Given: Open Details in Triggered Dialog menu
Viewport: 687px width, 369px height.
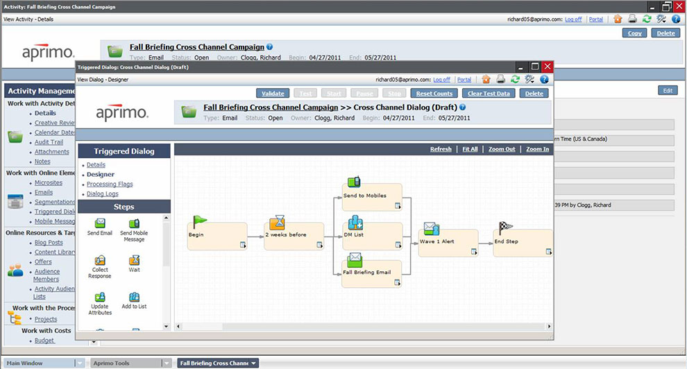Looking at the screenshot, I should tap(96, 164).
